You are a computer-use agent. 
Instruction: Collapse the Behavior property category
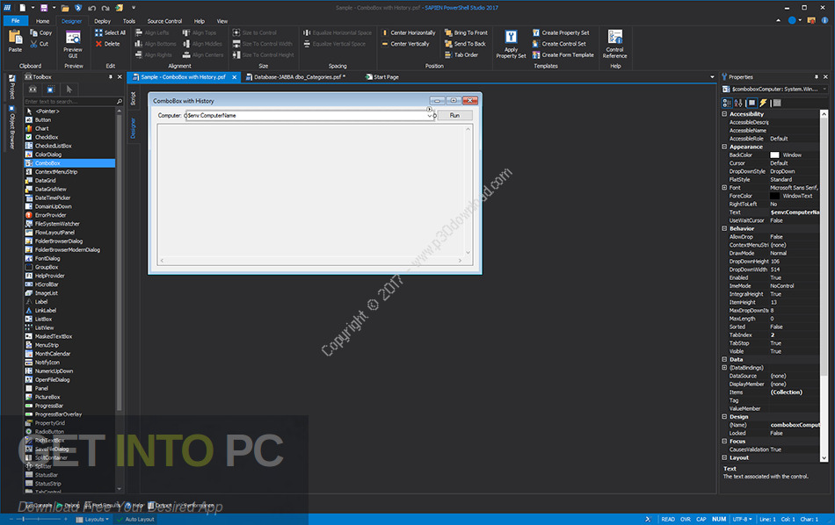point(724,228)
